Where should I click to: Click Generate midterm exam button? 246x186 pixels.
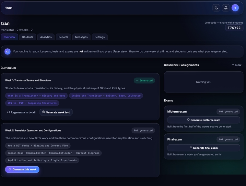point(204,120)
